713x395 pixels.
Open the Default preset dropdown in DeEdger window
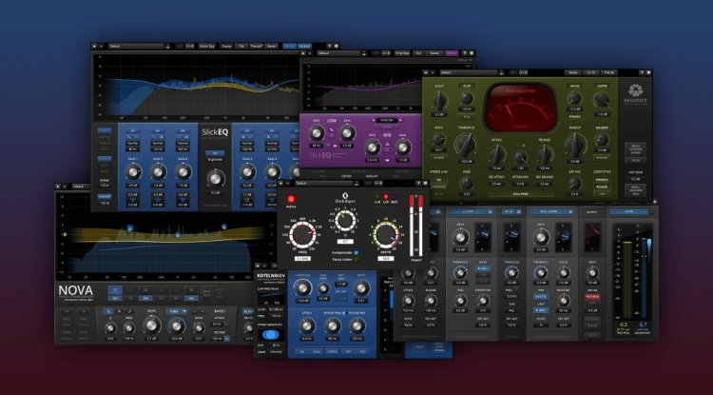coord(323,183)
